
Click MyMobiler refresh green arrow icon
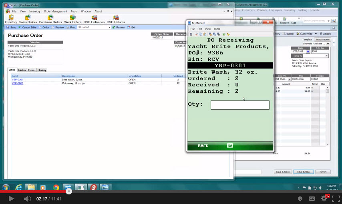click(224, 34)
